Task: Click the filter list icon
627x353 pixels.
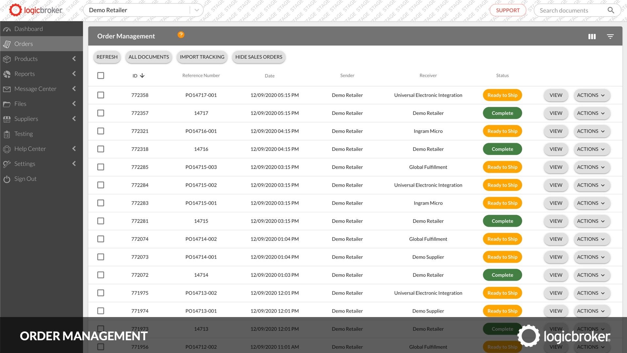Action: [610, 37]
